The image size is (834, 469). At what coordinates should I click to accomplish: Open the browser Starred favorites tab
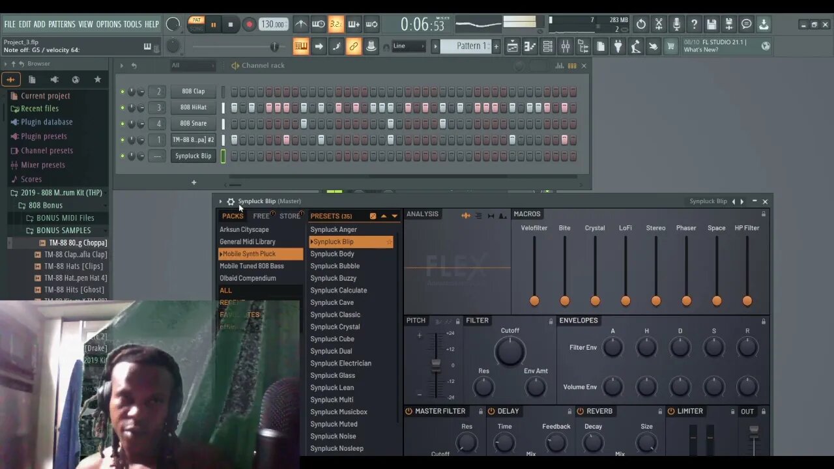pyautogui.click(x=98, y=79)
